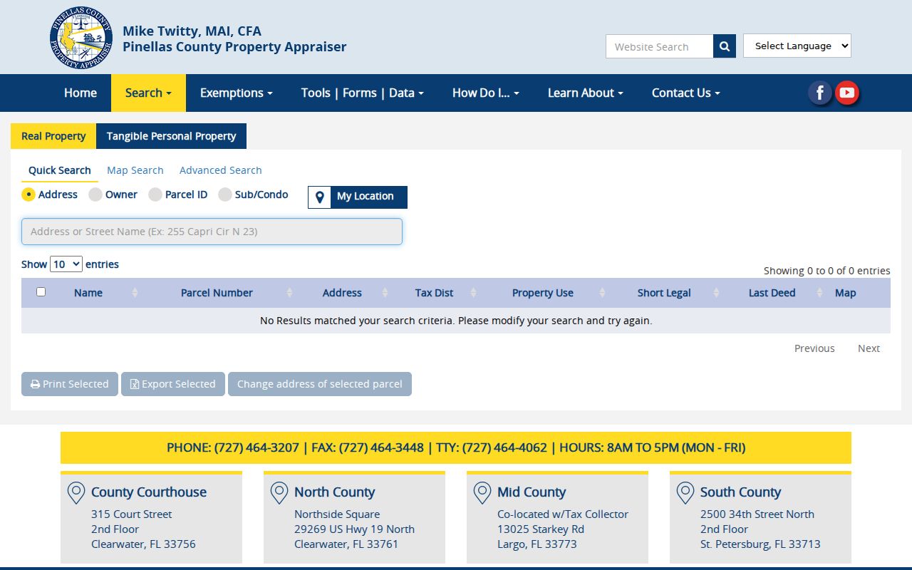The height and width of the screenshot is (570, 912).
Task: Expand the Contact Us navigation menu
Action: pos(686,93)
